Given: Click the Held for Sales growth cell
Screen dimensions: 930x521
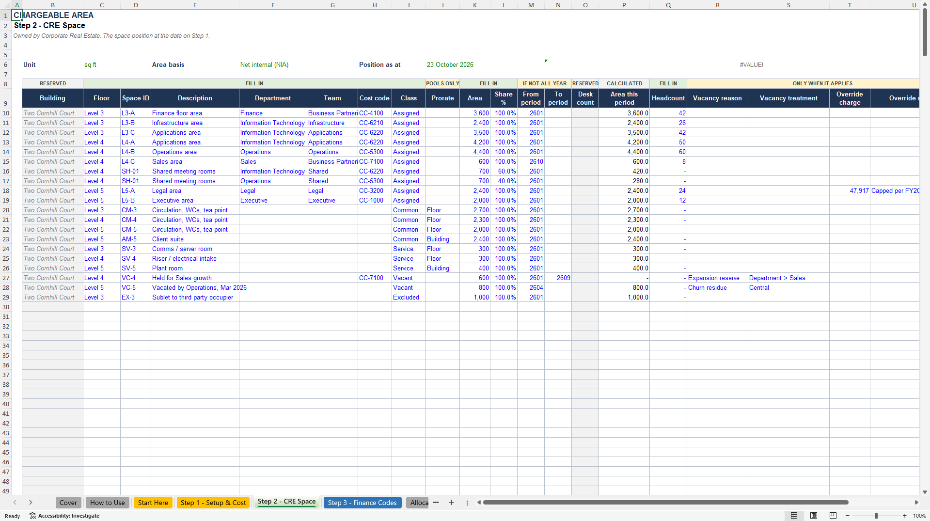Looking at the screenshot, I should [195, 278].
